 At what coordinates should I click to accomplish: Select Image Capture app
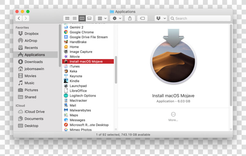tap(88, 52)
